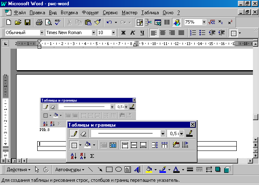The height and width of the screenshot is (185, 259).
Task: Expand outside border dropdown on formatting toolbar
Action: 240,33
